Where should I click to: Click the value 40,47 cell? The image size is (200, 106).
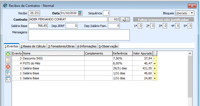click(x=143, y=63)
